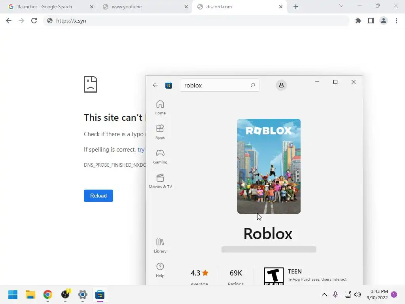Show hidden system tray icons

[x=324, y=294]
